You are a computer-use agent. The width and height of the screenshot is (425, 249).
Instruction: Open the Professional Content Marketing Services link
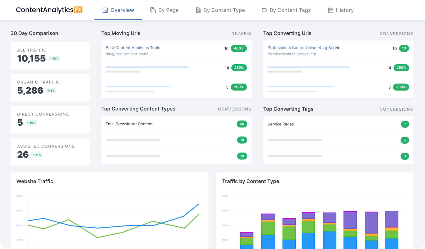click(306, 48)
